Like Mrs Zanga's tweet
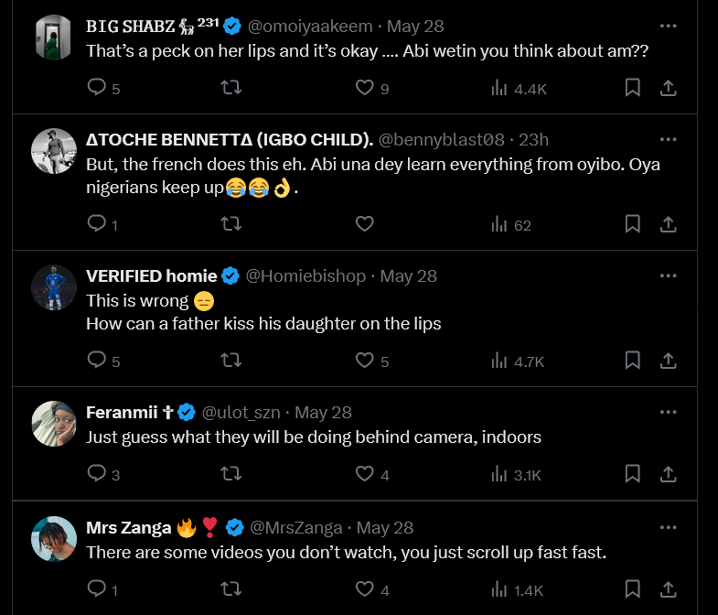718x615 pixels. point(365,589)
